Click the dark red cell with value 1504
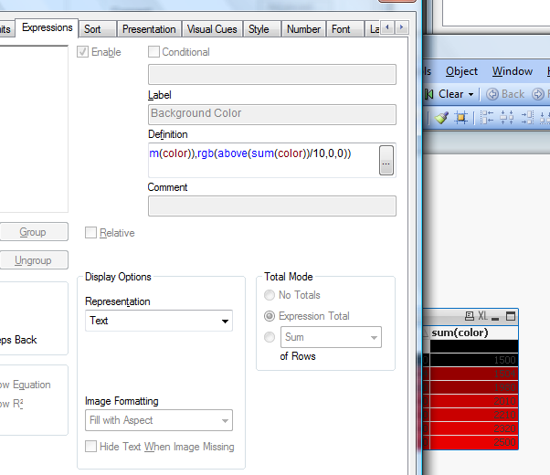 click(474, 374)
